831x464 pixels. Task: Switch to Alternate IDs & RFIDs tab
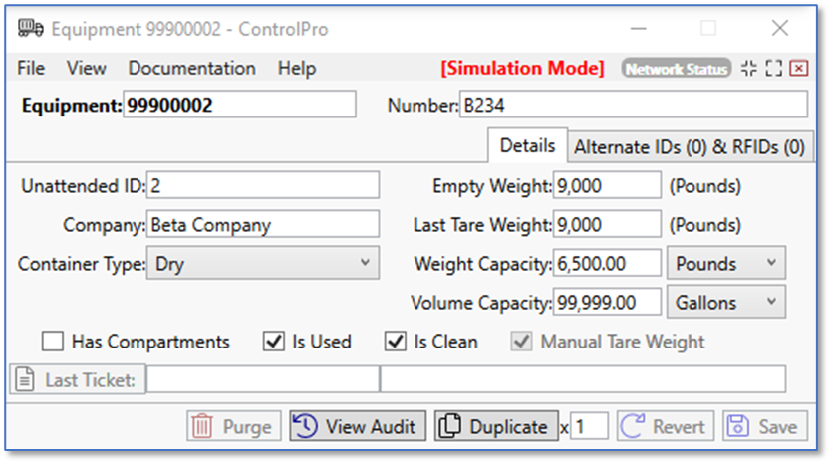[690, 146]
